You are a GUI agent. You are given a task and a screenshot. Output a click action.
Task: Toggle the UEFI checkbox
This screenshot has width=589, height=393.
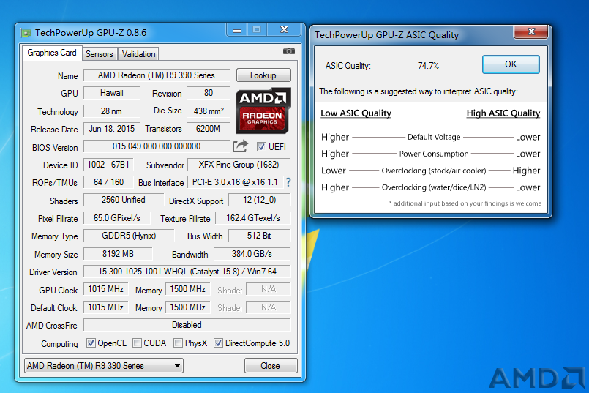point(261,146)
